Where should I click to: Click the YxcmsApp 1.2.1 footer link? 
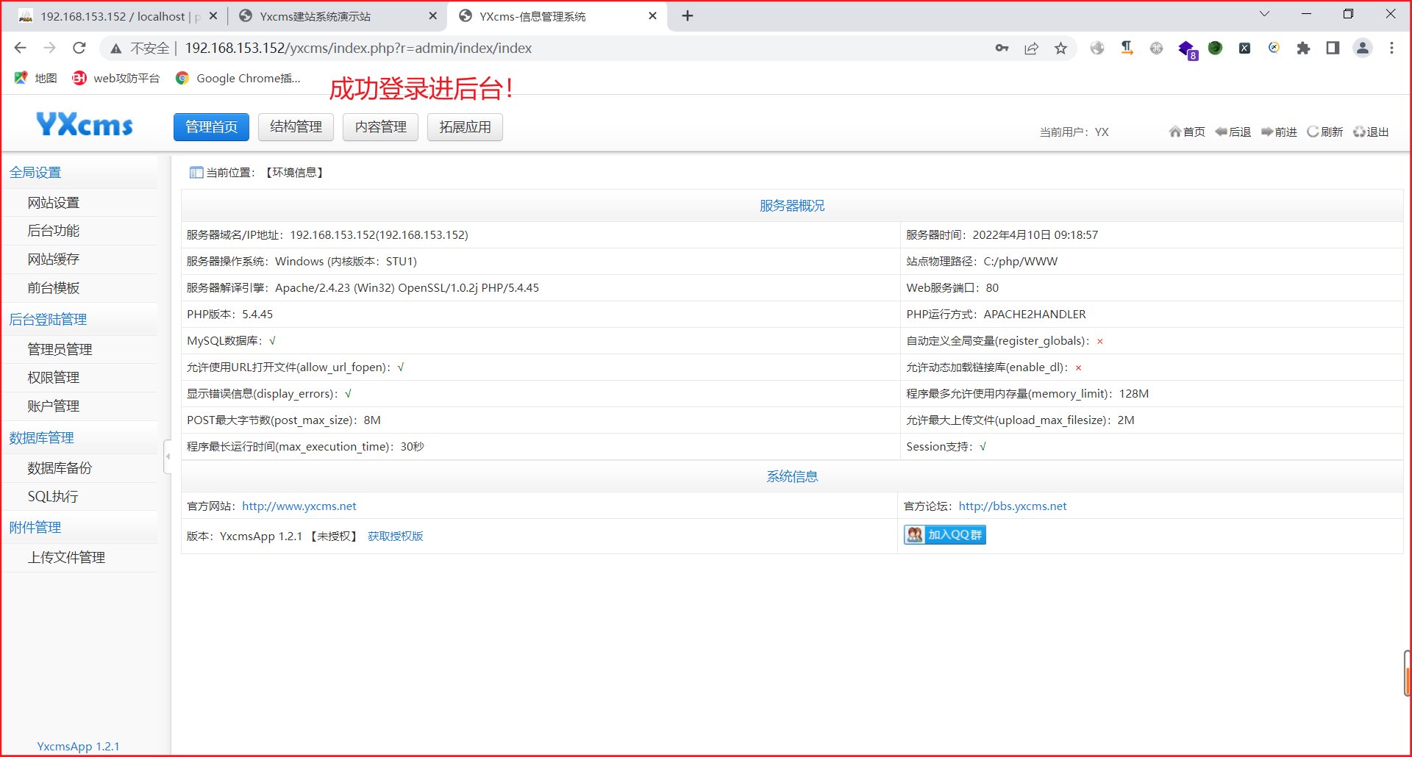tap(78, 747)
